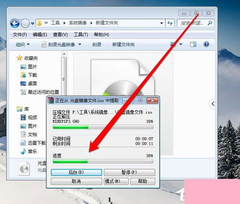240x204 pixels.
Task: Click the left chevron at window edge
Action: (213, 104)
